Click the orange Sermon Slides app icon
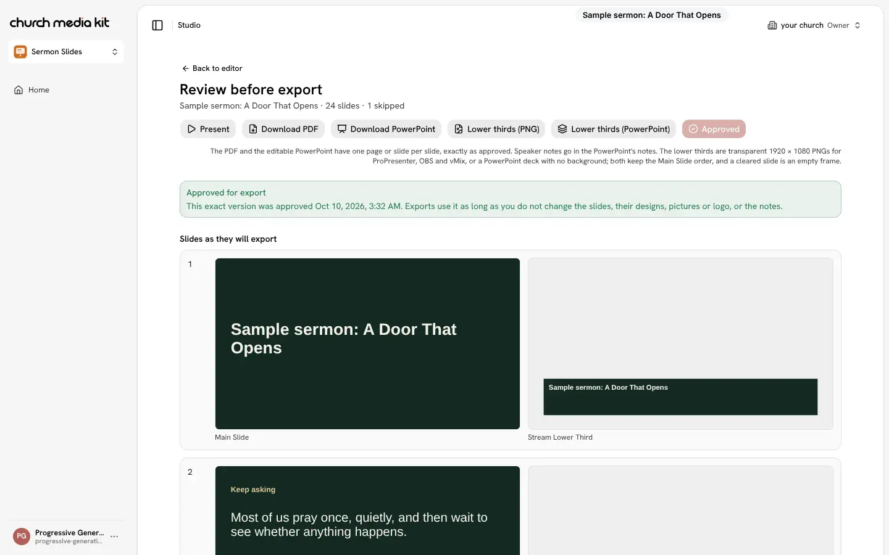 click(20, 52)
